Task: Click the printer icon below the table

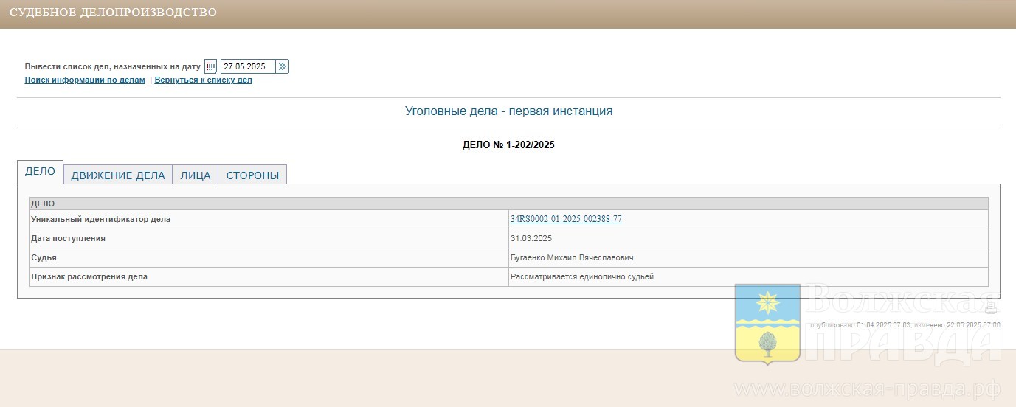Action: pos(991,308)
